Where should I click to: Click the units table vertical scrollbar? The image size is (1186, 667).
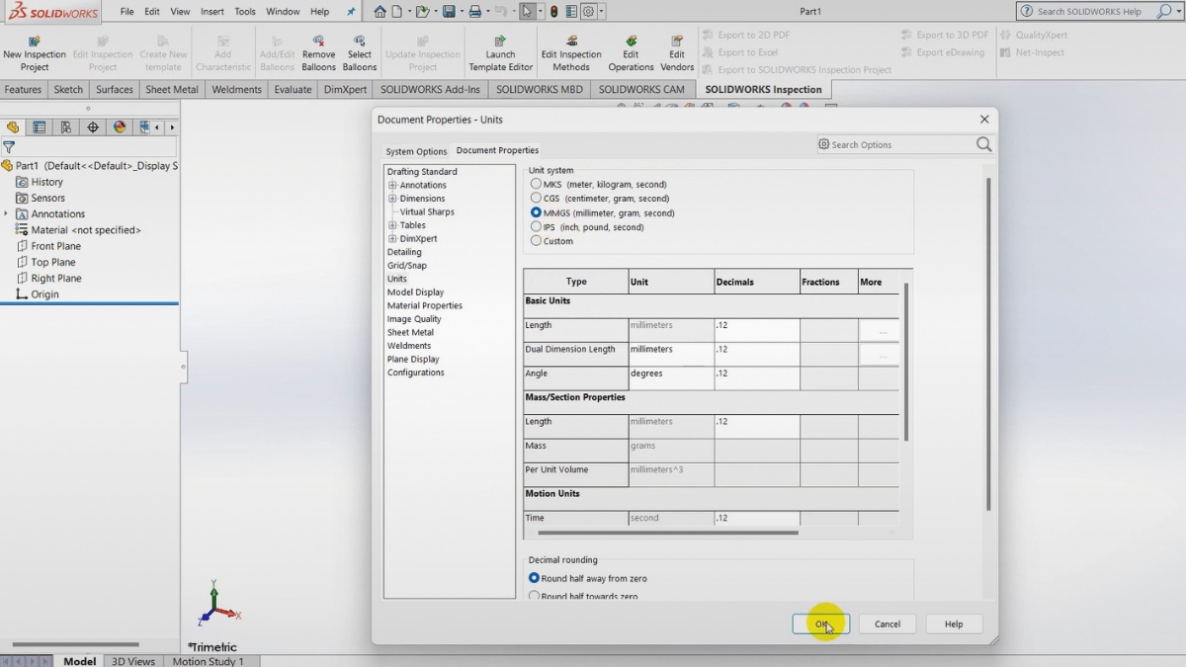tap(905, 361)
